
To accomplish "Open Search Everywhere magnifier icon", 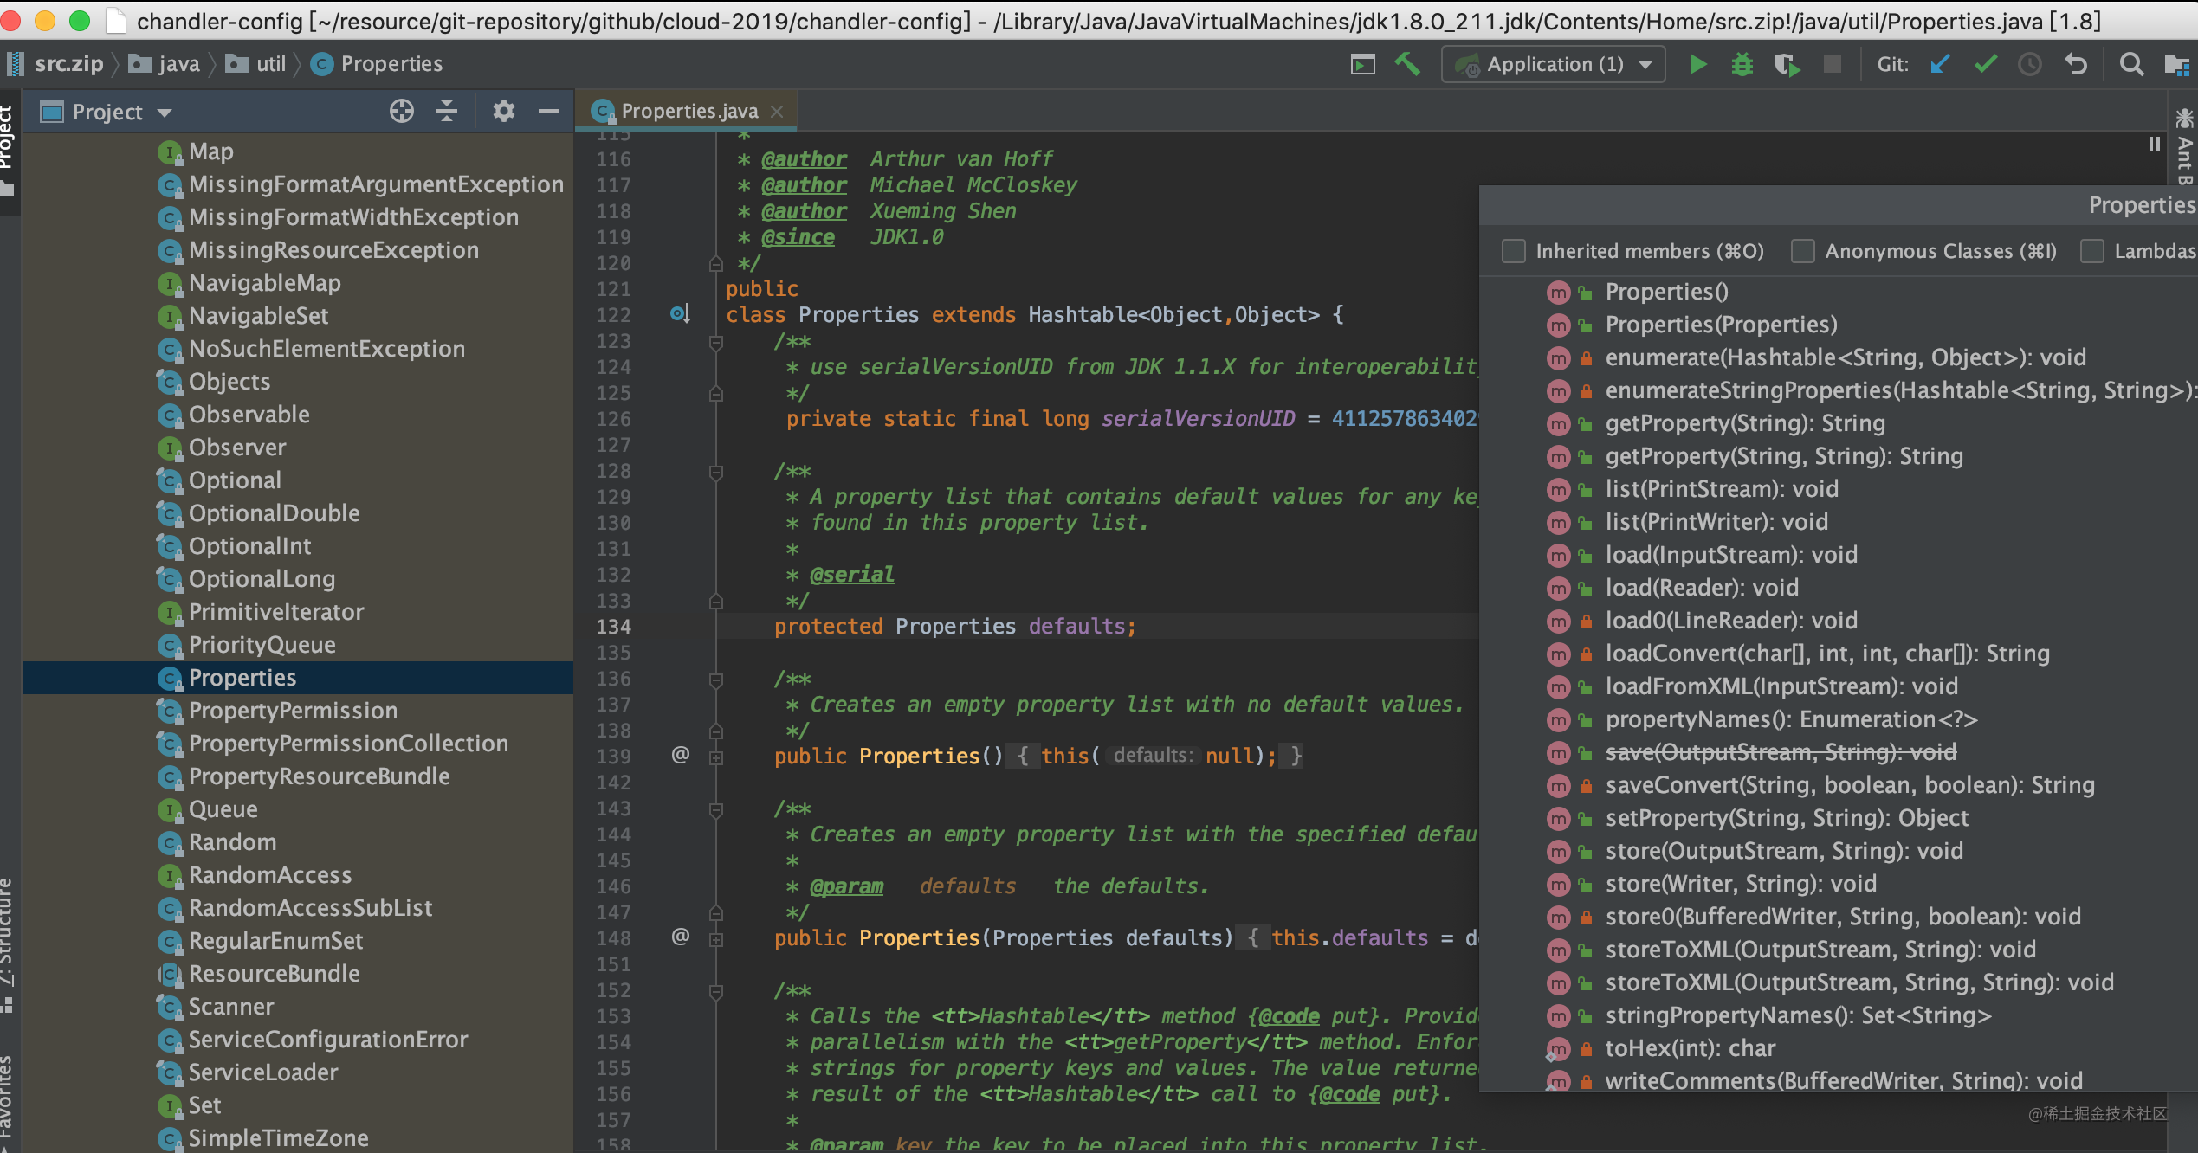I will point(2131,65).
